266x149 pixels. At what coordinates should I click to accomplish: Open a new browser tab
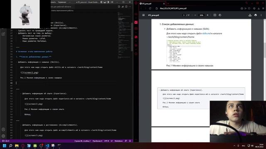pos(168,4)
